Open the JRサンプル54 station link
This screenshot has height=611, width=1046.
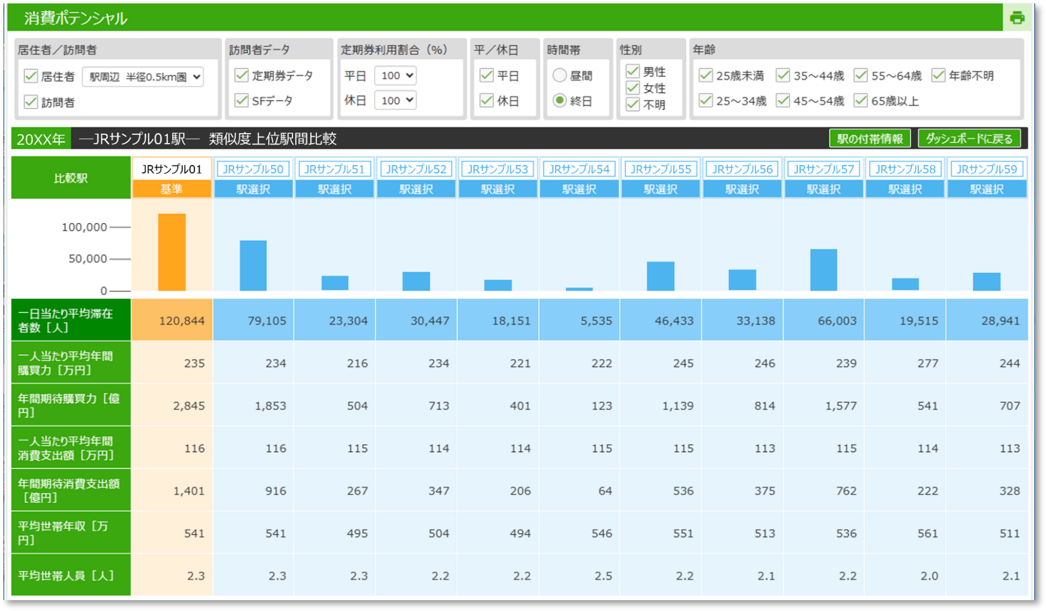click(x=579, y=169)
